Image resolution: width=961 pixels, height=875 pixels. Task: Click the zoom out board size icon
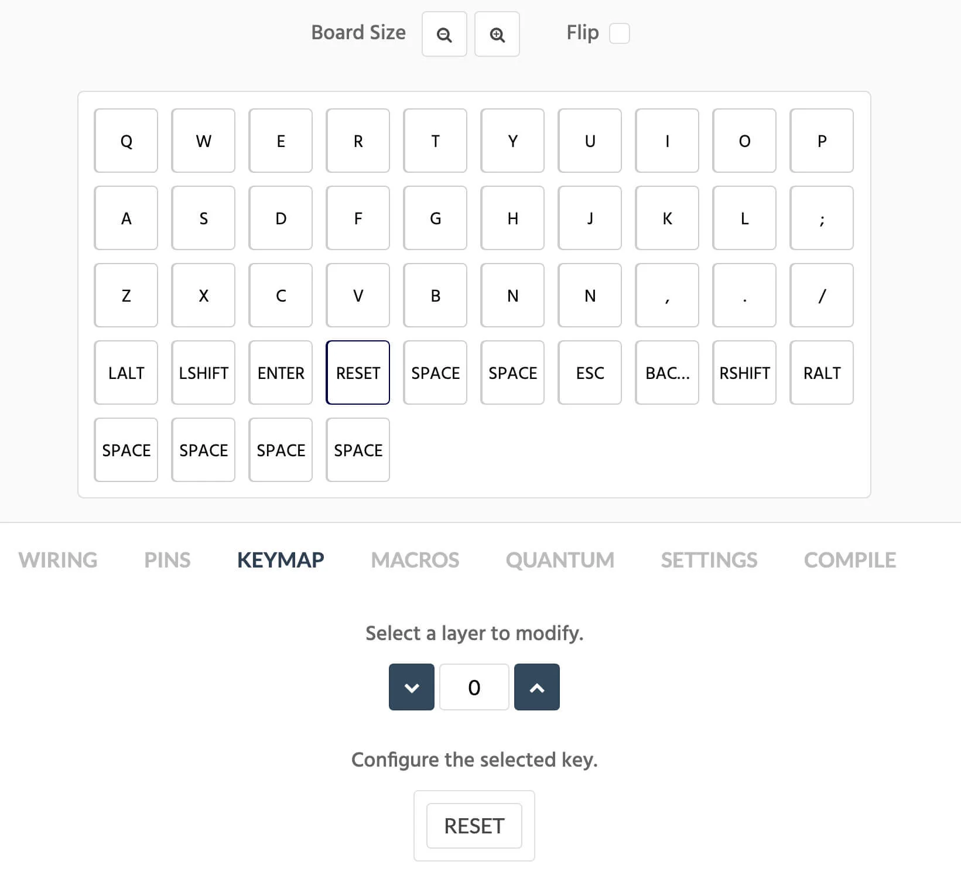coord(444,35)
